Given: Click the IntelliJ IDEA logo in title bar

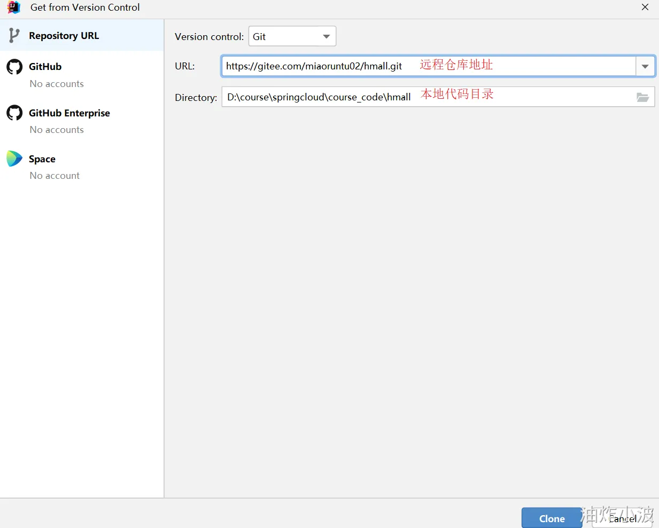Looking at the screenshot, I should tap(13, 7).
